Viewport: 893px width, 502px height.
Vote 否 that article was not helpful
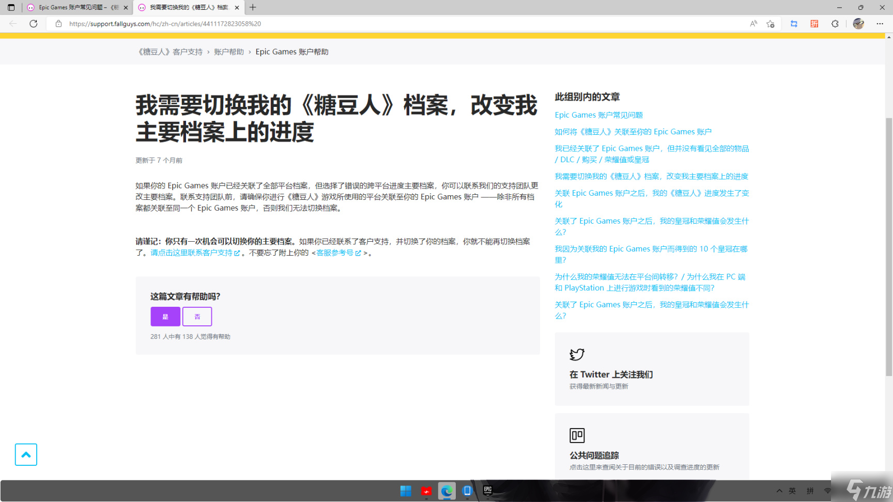coord(197,317)
